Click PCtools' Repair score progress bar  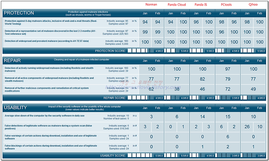(223, 98)
